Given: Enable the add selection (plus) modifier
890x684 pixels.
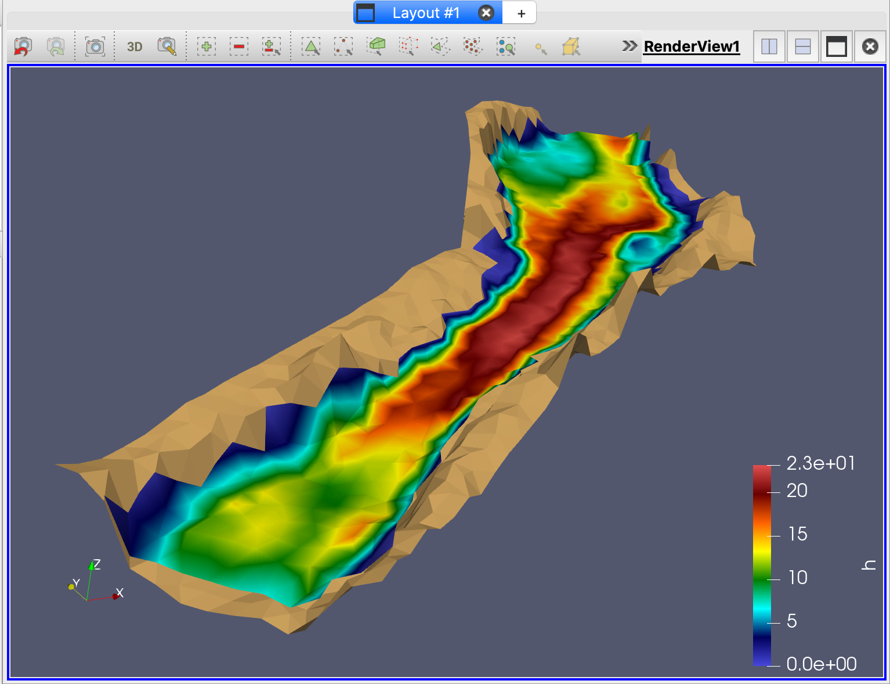Looking at the screenshot, I should click(206, 46).
